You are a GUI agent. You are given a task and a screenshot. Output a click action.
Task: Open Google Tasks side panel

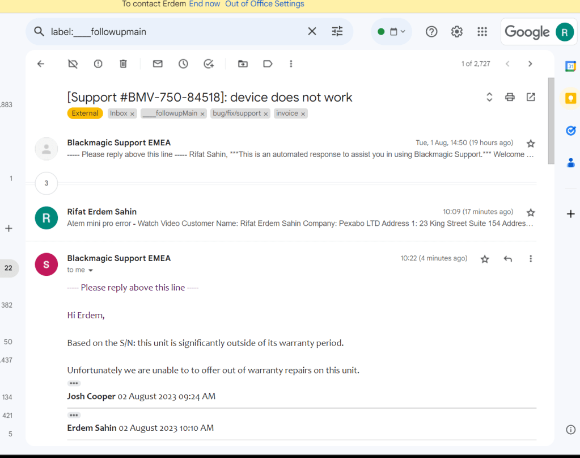point(571,131)
